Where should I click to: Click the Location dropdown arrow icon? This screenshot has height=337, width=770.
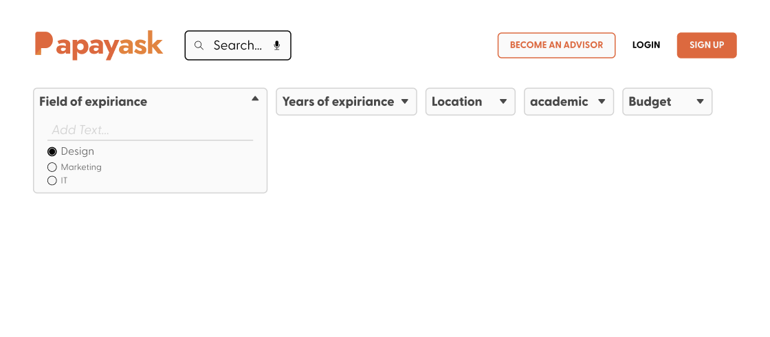[x=503, y=102]
